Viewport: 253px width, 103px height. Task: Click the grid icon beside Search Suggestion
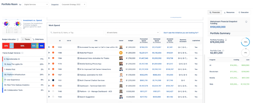(x=78, y=97)
